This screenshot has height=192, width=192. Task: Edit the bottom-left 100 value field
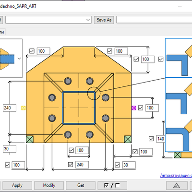click(x=18, y=165)
